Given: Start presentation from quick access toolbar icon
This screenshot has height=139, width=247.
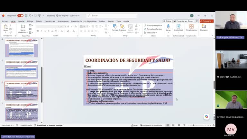Looking at the screenshot, I should click(x=39, y=15).
